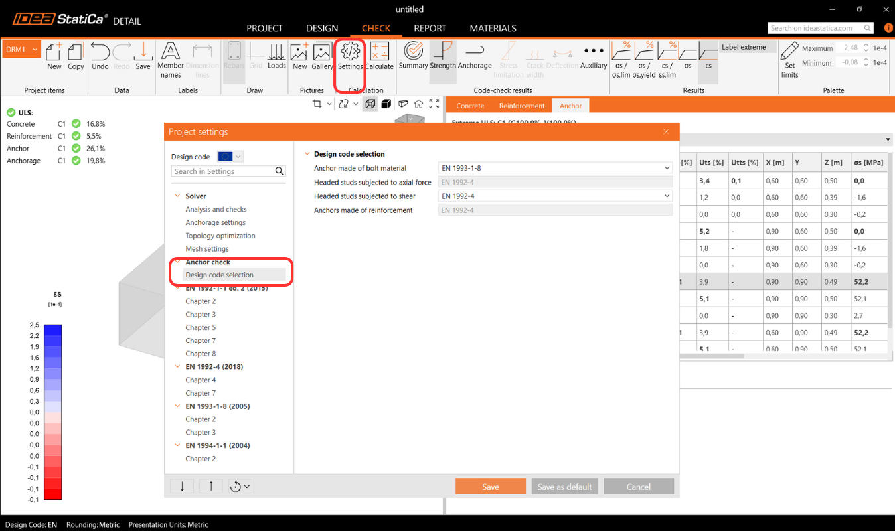Click the darkest blue palette swatch
Viewport: 895px width, 531px height.
pyautogui.click(x=52, y=329)
